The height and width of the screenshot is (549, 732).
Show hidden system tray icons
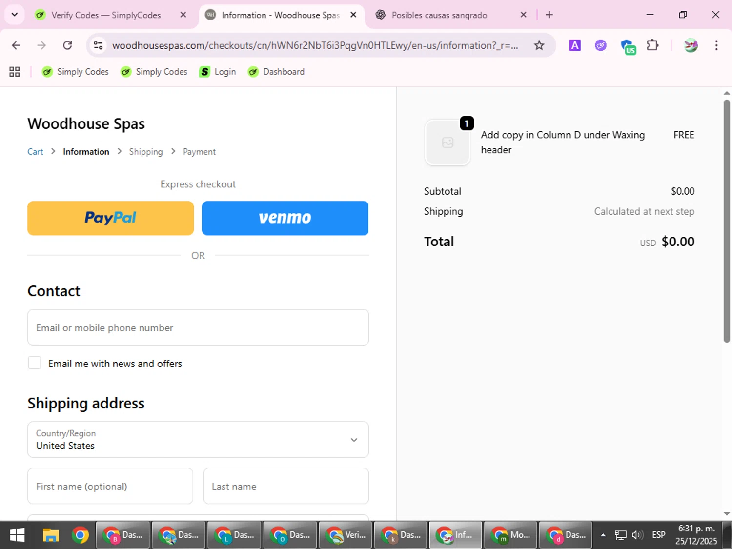[603, 535]
